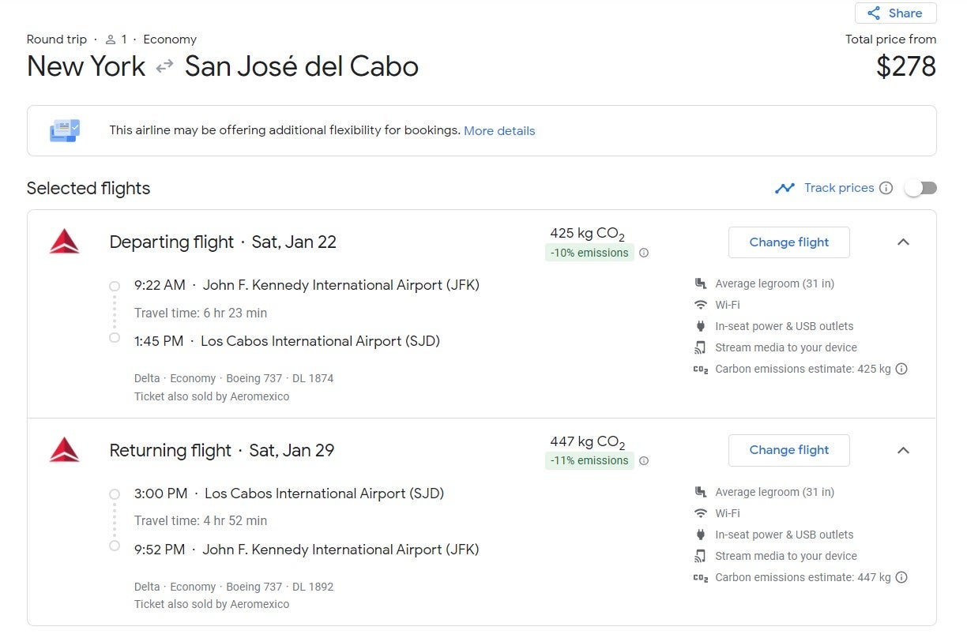The height and width of the screenshot is (638, 967).
Task: Click the Track prices trend line icon
Action: pyautogui.click(x=785, y=188)
